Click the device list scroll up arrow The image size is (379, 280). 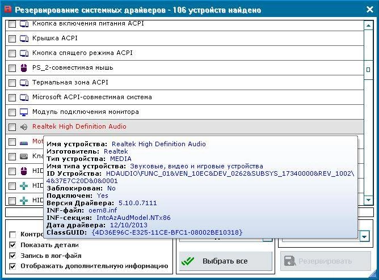[368, 25]
